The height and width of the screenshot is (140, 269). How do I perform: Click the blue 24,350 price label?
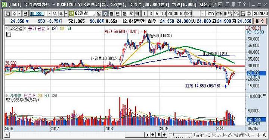pyautogui.click(x=256, y=73)
